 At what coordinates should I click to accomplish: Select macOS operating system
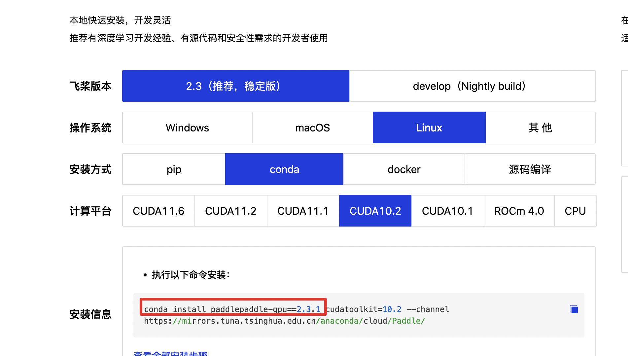pyautogui.click(x=312, y=127)
